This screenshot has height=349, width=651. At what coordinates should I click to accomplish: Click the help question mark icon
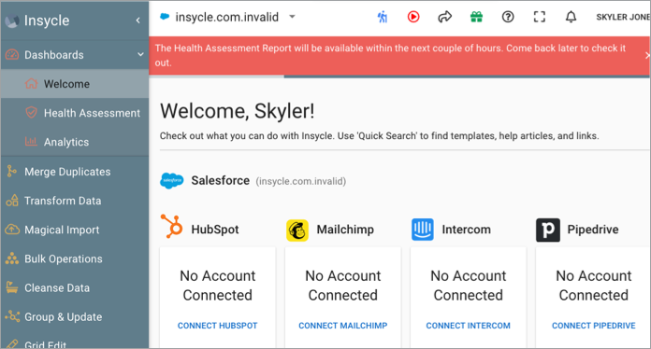coord(508,17)
